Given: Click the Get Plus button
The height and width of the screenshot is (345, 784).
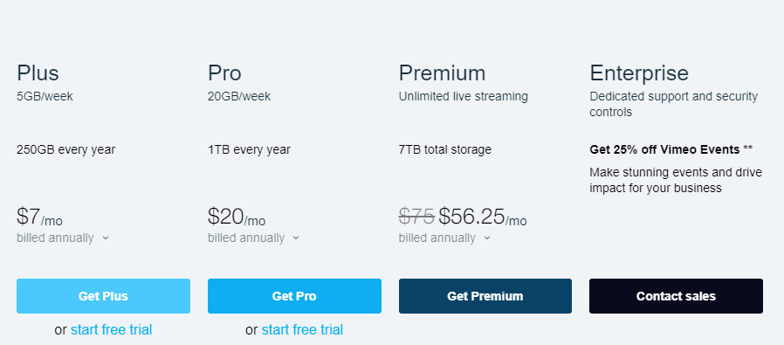Looking at the screenshot, I should 103,296.
